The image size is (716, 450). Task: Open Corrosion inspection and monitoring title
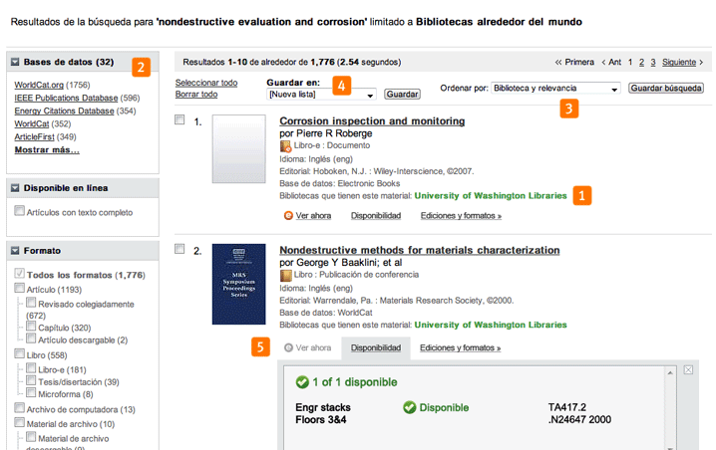click(372, 121)
